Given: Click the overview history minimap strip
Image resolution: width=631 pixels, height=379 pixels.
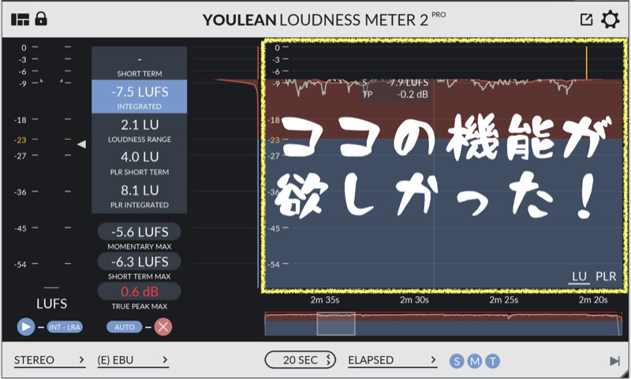Looking at the screenshot, I should coord(443,324).
